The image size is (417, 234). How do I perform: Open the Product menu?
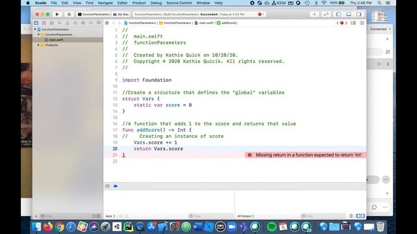pyautogui.click(x=139, y=3)
